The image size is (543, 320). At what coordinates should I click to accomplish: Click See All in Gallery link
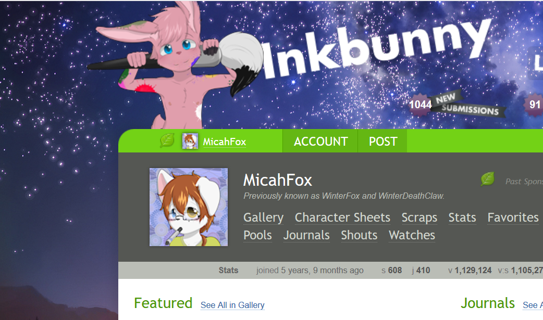coord(232,305)
